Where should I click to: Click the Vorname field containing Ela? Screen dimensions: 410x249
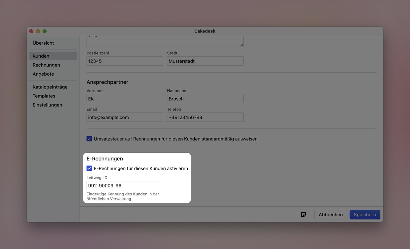tap(124, 98)
